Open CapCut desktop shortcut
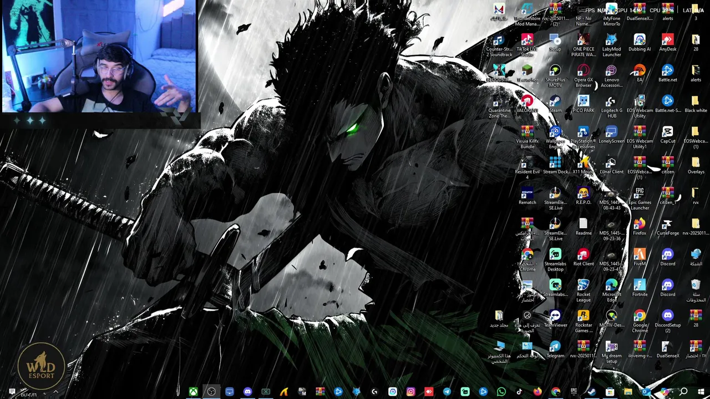 (668, 135)
